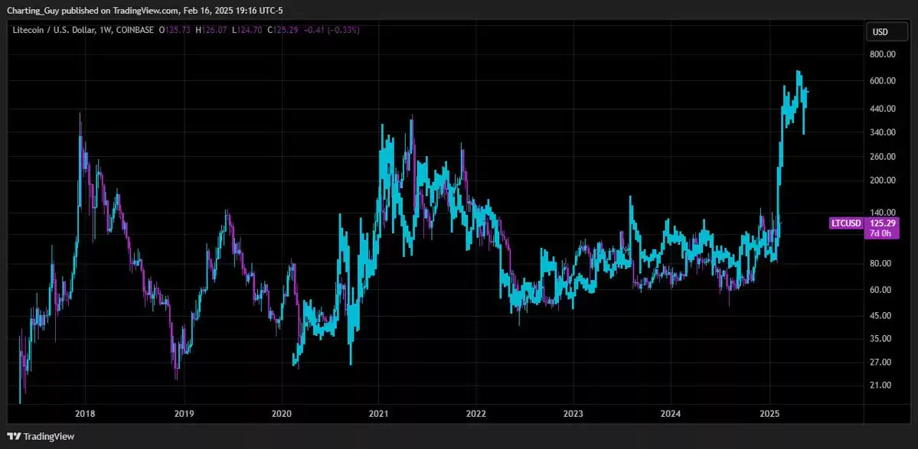Click the 2022 year label on time axis
The width and height of the screenshot is (918, 449).
tap(476, 413)
